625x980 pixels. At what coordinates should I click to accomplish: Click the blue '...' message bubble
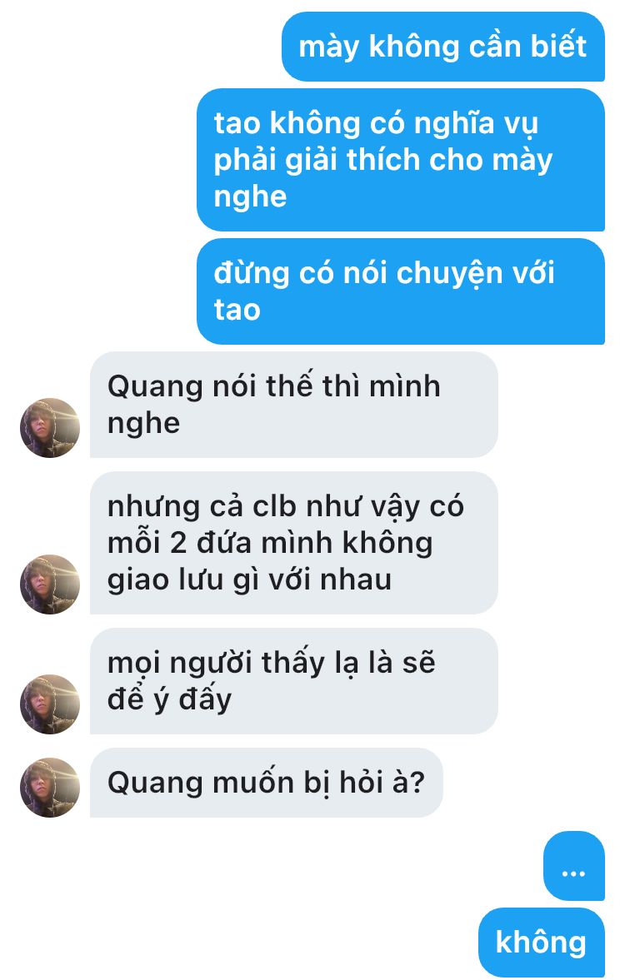coord(573,866)
